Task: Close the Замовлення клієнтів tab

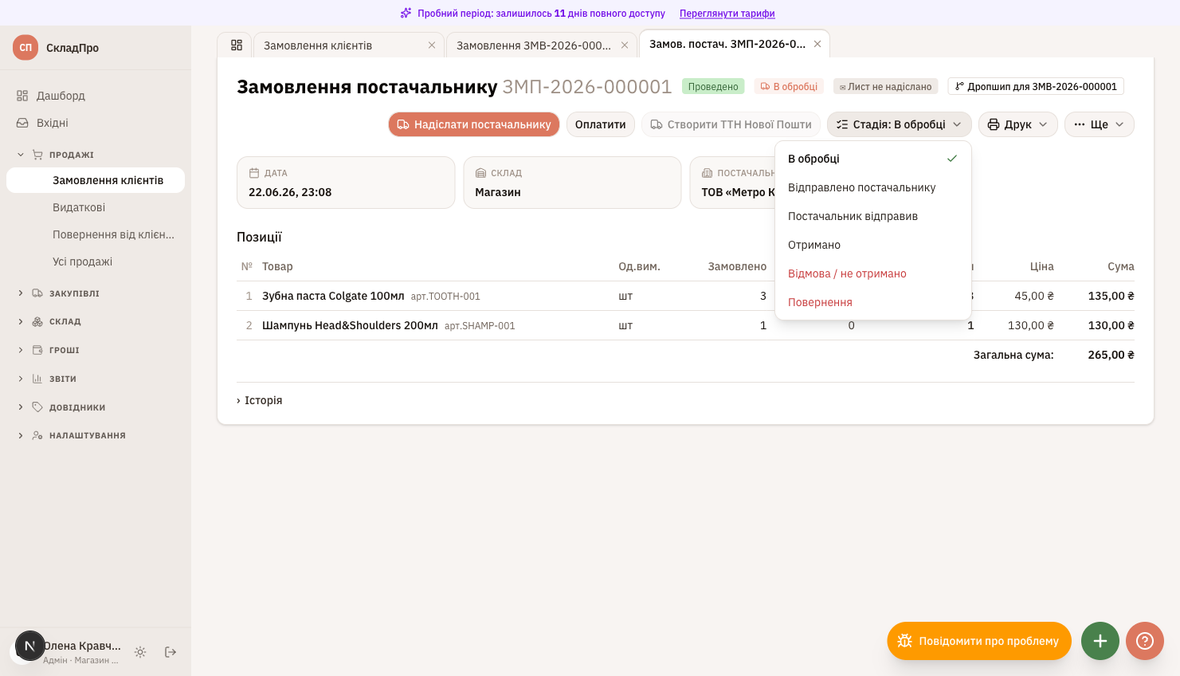Action: (x=432, y=45)
